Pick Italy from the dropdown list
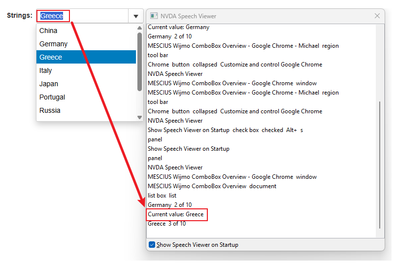Screen dimensions: 394x266 click(x=45, y=70)
